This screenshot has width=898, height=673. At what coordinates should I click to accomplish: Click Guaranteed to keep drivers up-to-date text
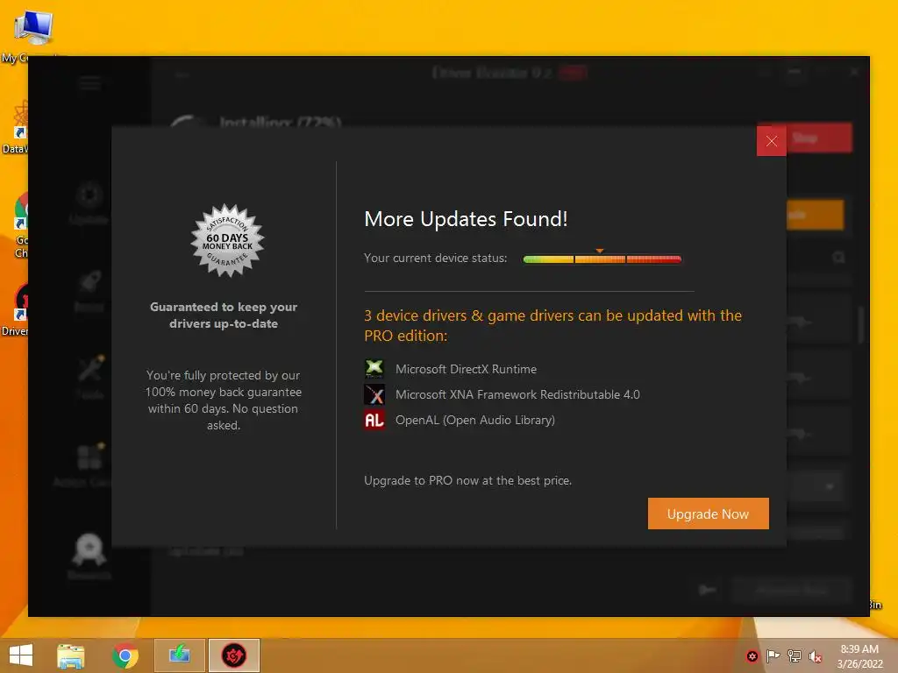tap(224, 315)
